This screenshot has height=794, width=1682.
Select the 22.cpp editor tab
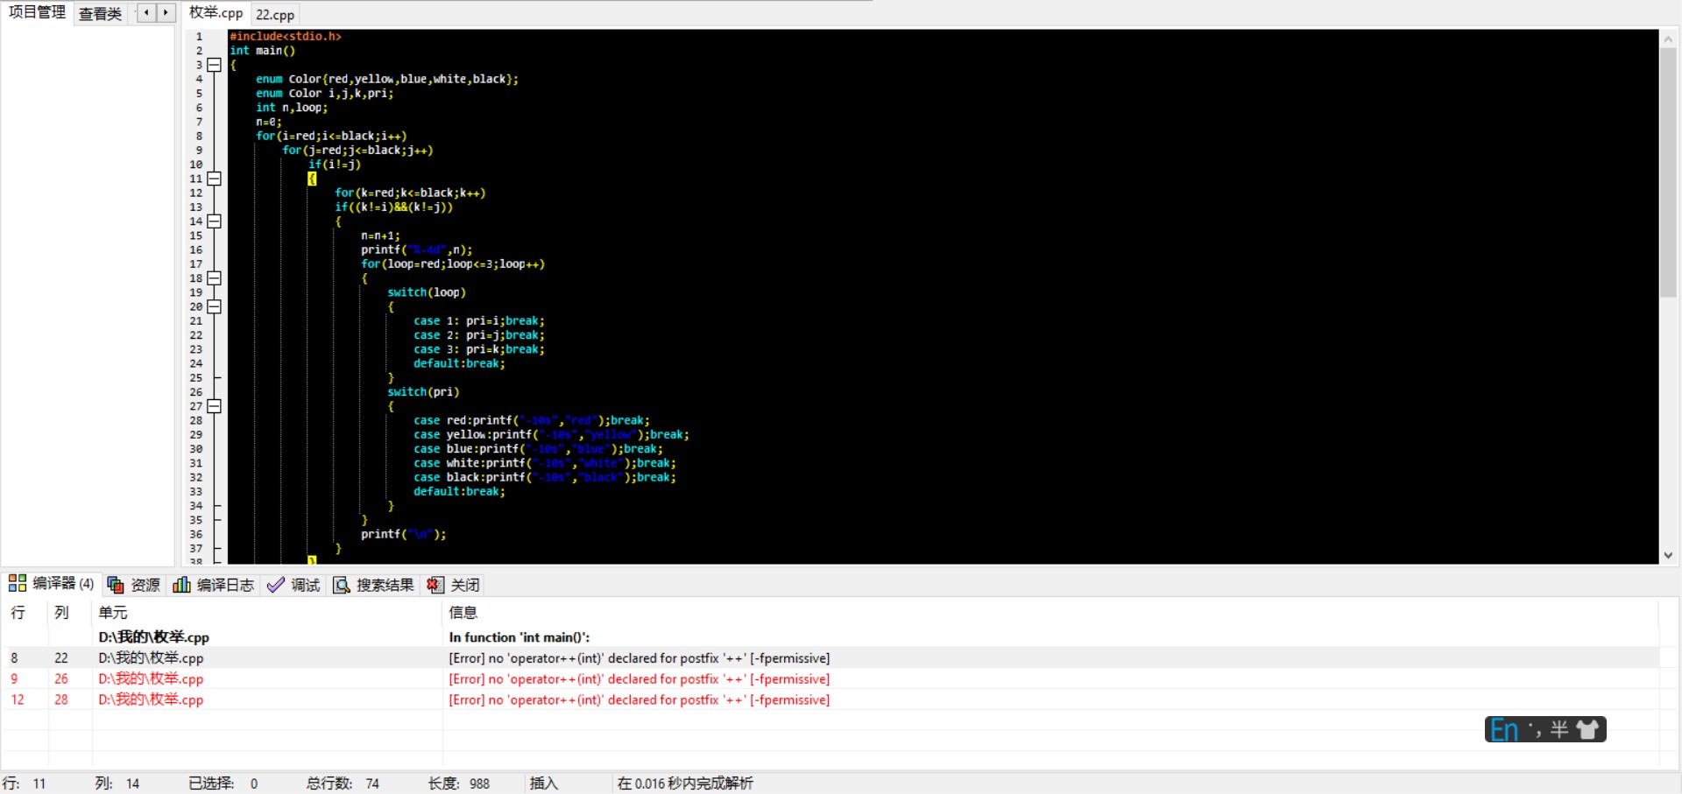275,15
